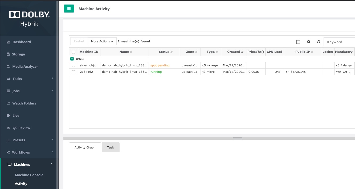Click the Price/hr column header
The width and height of the screenshot is (355, 189).
click(256, 52)
